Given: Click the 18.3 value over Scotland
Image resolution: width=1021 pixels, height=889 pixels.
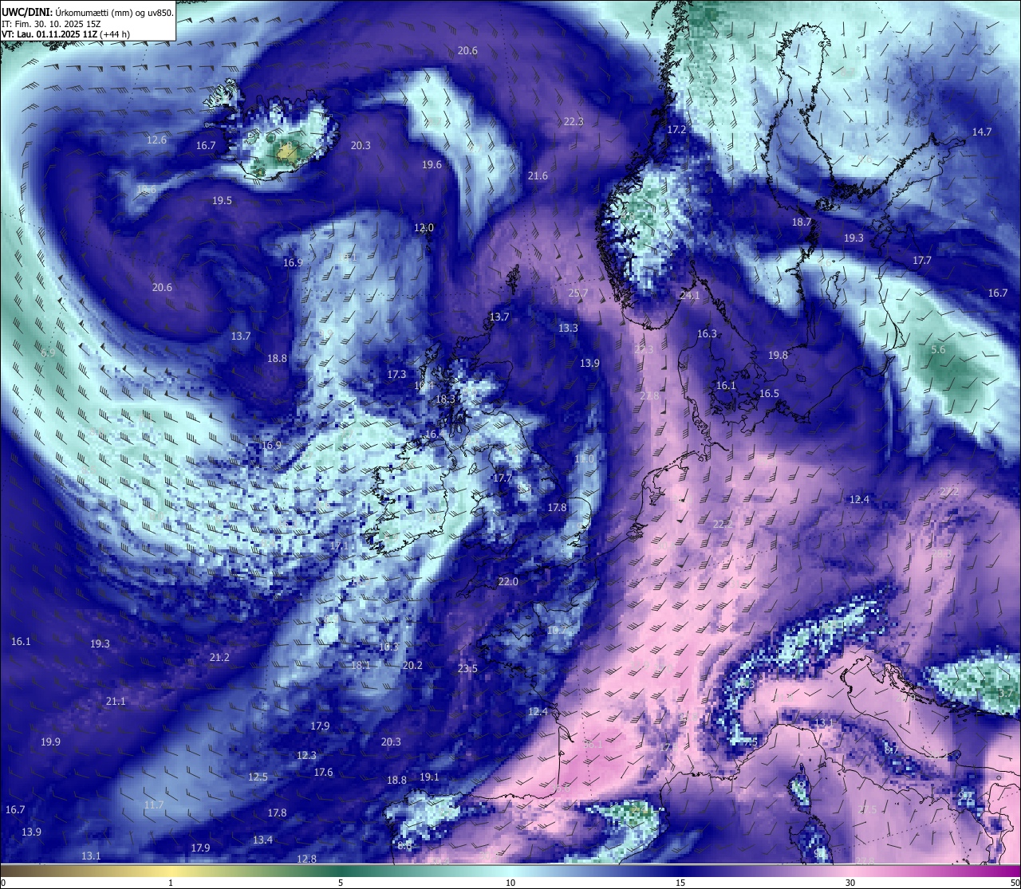Looking at the screenshot, I should click(x=445, y=399).
